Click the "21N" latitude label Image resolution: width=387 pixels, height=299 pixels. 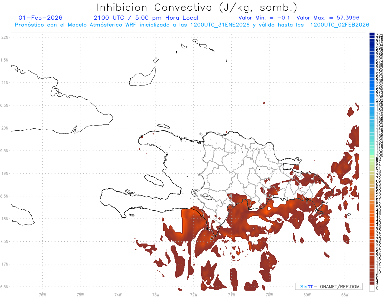[5, 83]
